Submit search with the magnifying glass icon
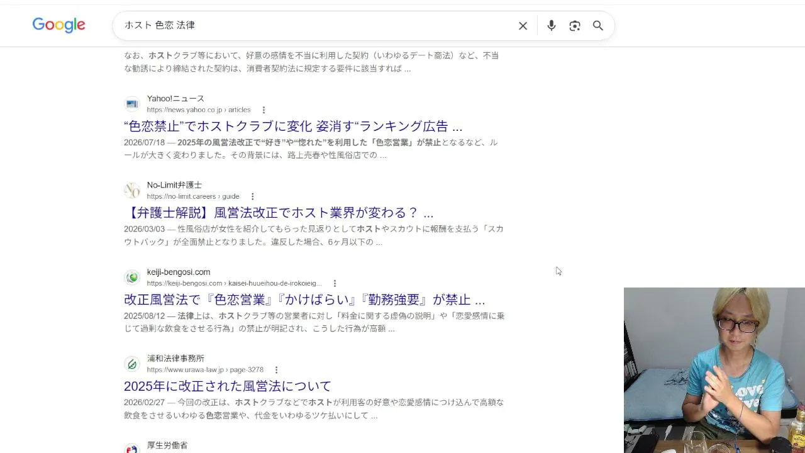Screen dimensions: 805x453 [x=598, y=26]
